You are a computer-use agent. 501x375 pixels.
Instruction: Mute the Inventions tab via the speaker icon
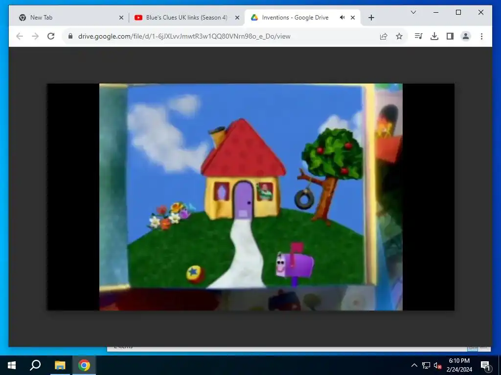pos(342,18)
